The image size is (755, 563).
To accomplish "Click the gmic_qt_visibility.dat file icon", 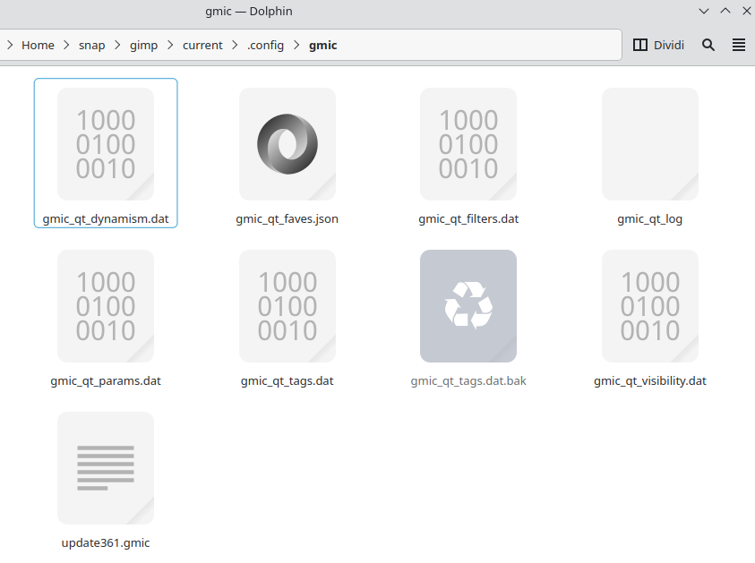I will 649,305.
